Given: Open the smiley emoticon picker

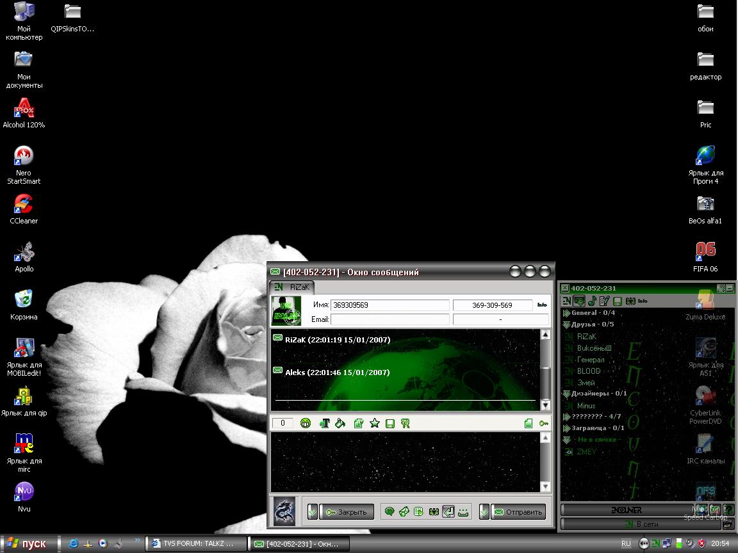Looking at the screenshot, I should pyautogui.click(x=306, y=423).
